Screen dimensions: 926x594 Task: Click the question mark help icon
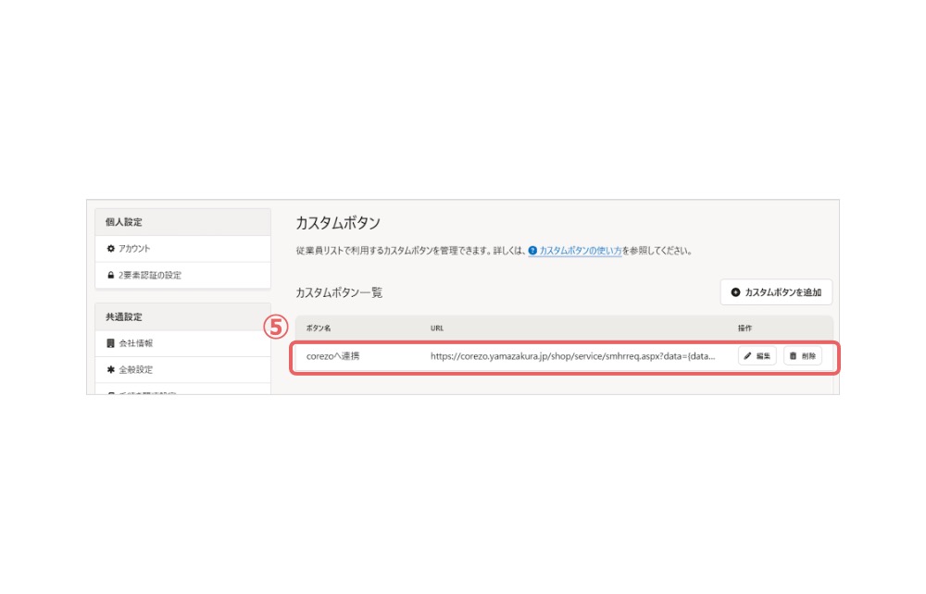coord(532,251)
